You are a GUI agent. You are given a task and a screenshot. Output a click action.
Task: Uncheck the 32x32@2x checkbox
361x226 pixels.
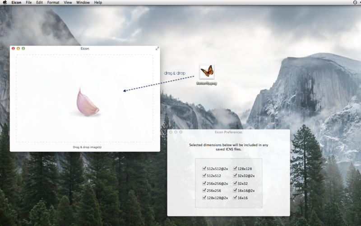pyautogui.click(x=235, y=176)
